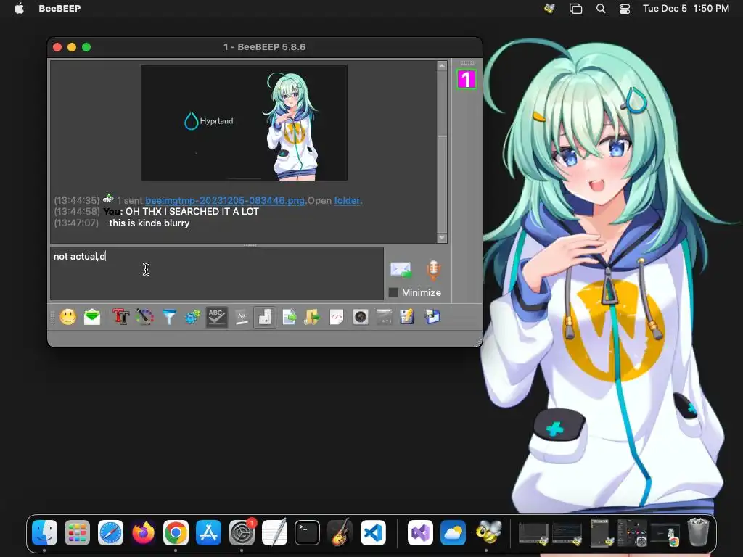Click the "OH THX I SEARCHED IT A LOT" message
This screenshot has height=557, width=743.
tap(192, 212)
